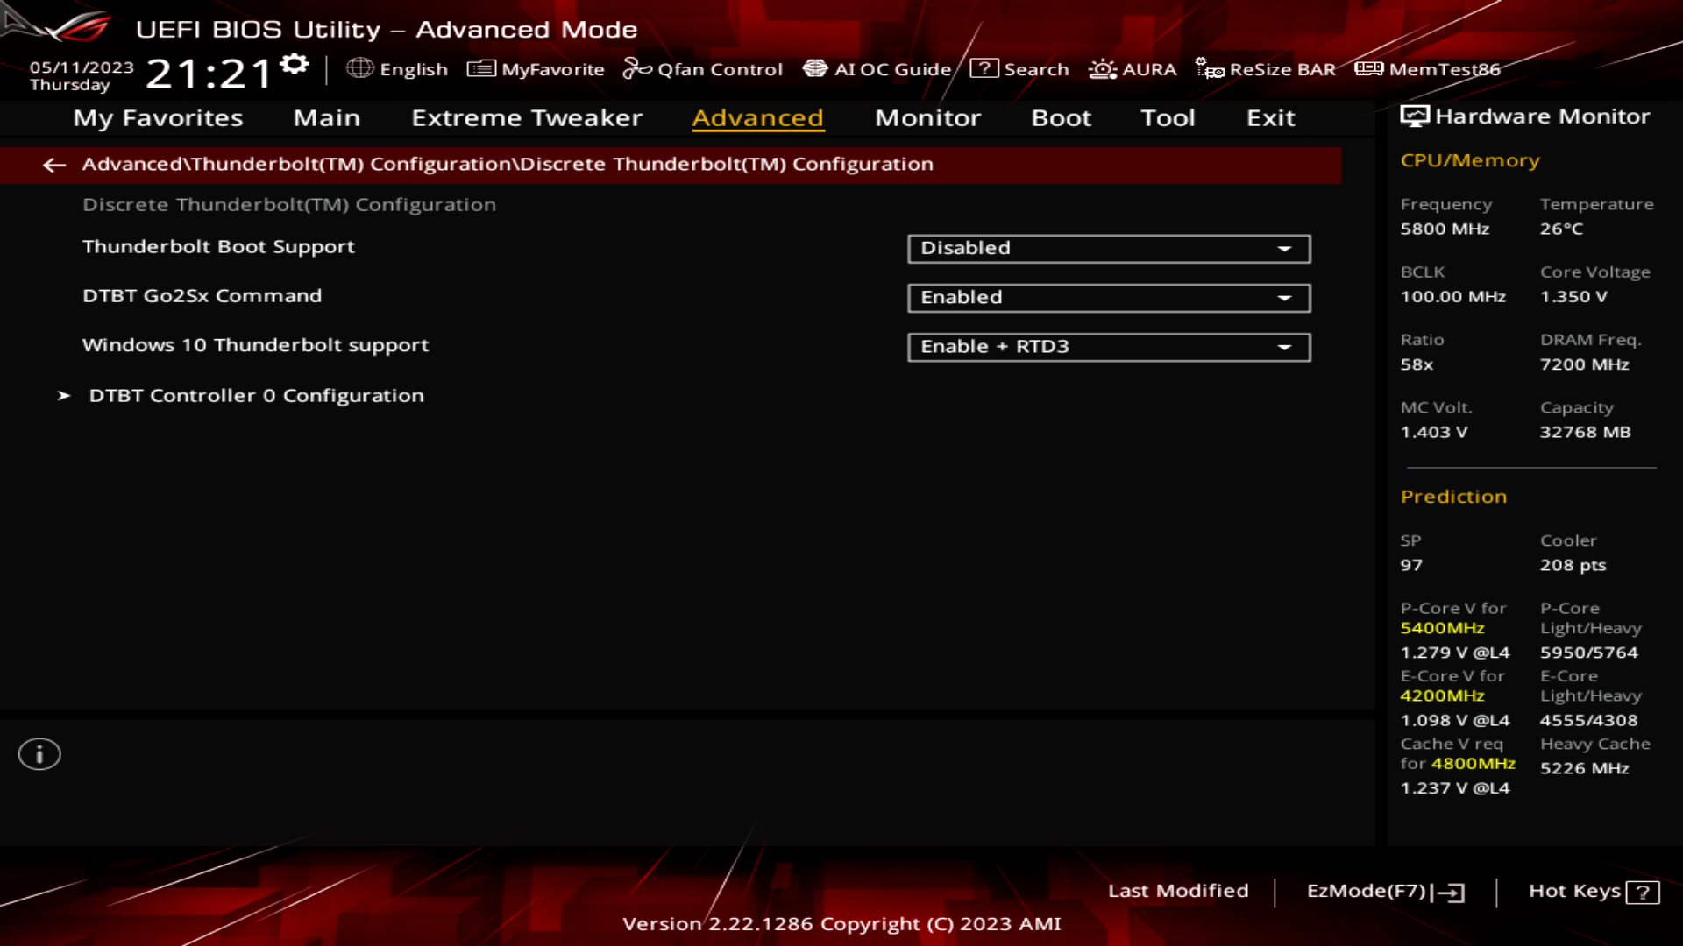Screen dimensions: 1683x946
Task: Open Qfan Control fan icon
Action: tap(637, 68)
